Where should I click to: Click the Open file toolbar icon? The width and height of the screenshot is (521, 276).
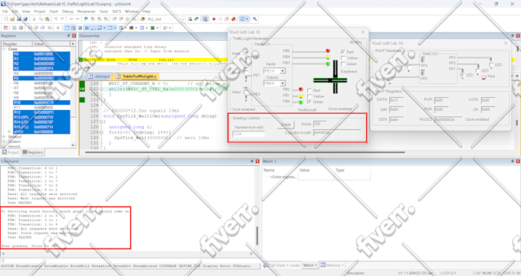pos(12,19)
